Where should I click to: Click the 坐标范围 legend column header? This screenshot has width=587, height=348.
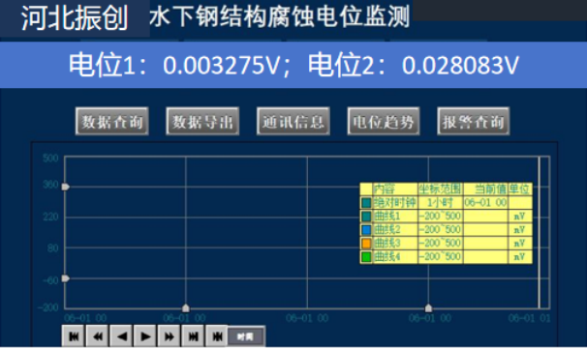(440, 189)
